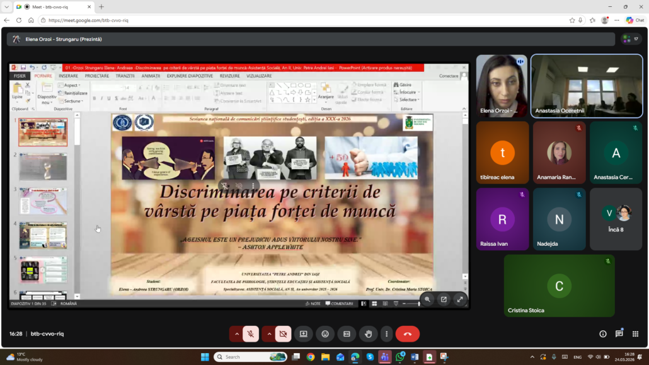
Task: Open the Activities grid icon
Action: [635, 334]
